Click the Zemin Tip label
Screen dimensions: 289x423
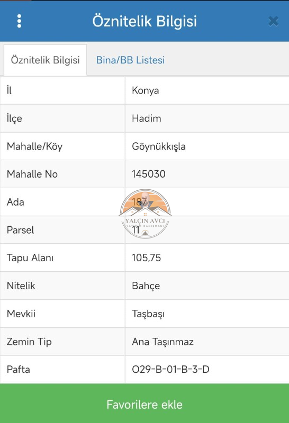click(29, 342)
